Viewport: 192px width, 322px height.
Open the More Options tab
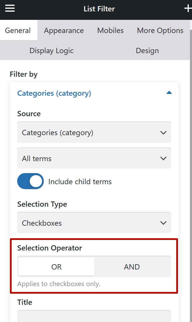point(160,30)
